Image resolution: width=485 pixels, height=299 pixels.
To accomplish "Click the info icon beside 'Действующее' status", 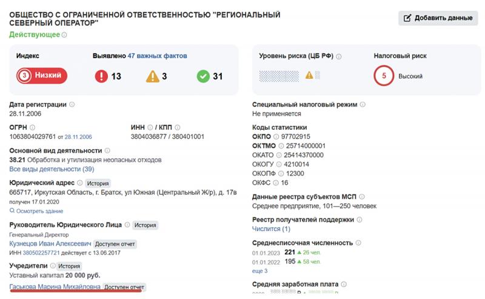I will click(65, 35).
